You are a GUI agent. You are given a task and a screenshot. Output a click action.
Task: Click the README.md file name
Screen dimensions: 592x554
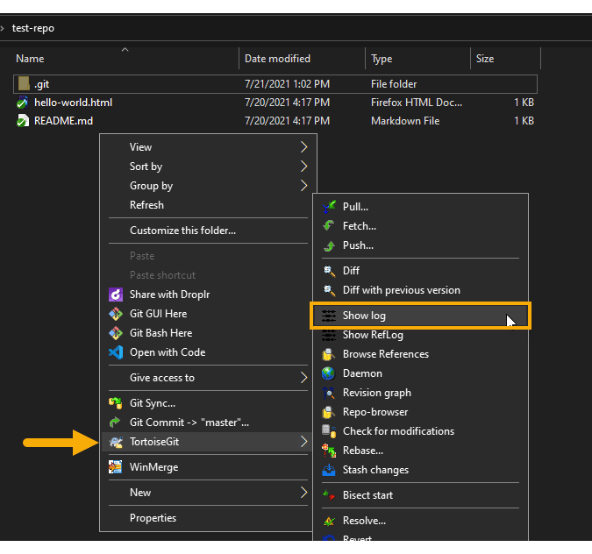tap(63, 121)
